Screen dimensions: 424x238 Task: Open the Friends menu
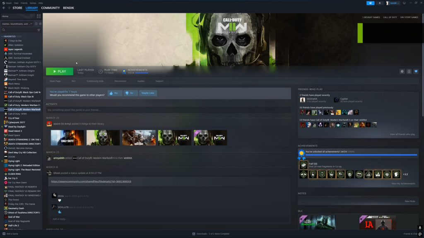point(24,3)
